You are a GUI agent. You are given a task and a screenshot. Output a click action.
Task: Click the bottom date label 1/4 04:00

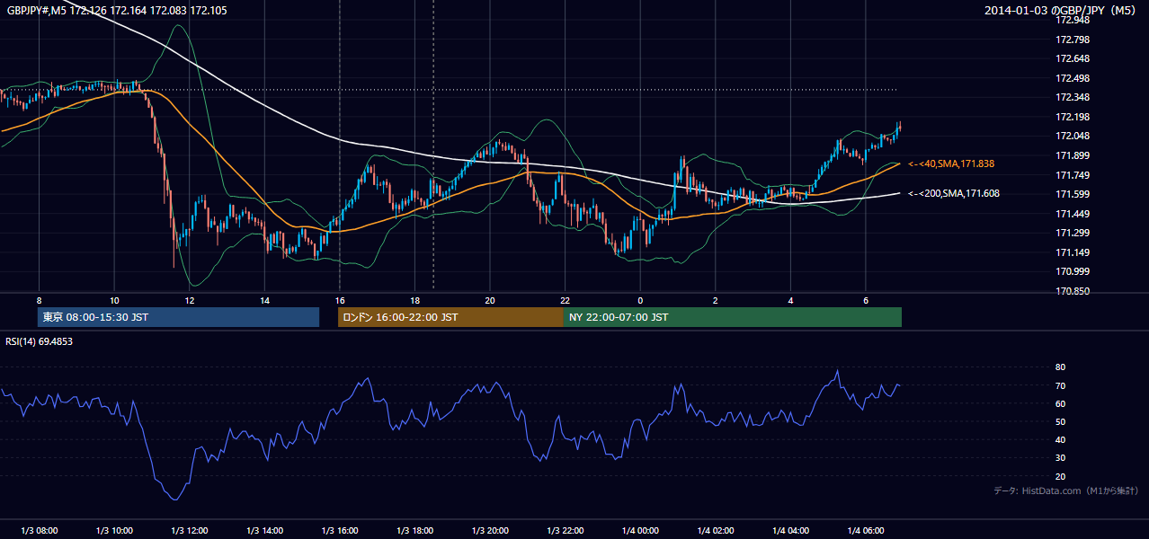click(x=790, y=531)
